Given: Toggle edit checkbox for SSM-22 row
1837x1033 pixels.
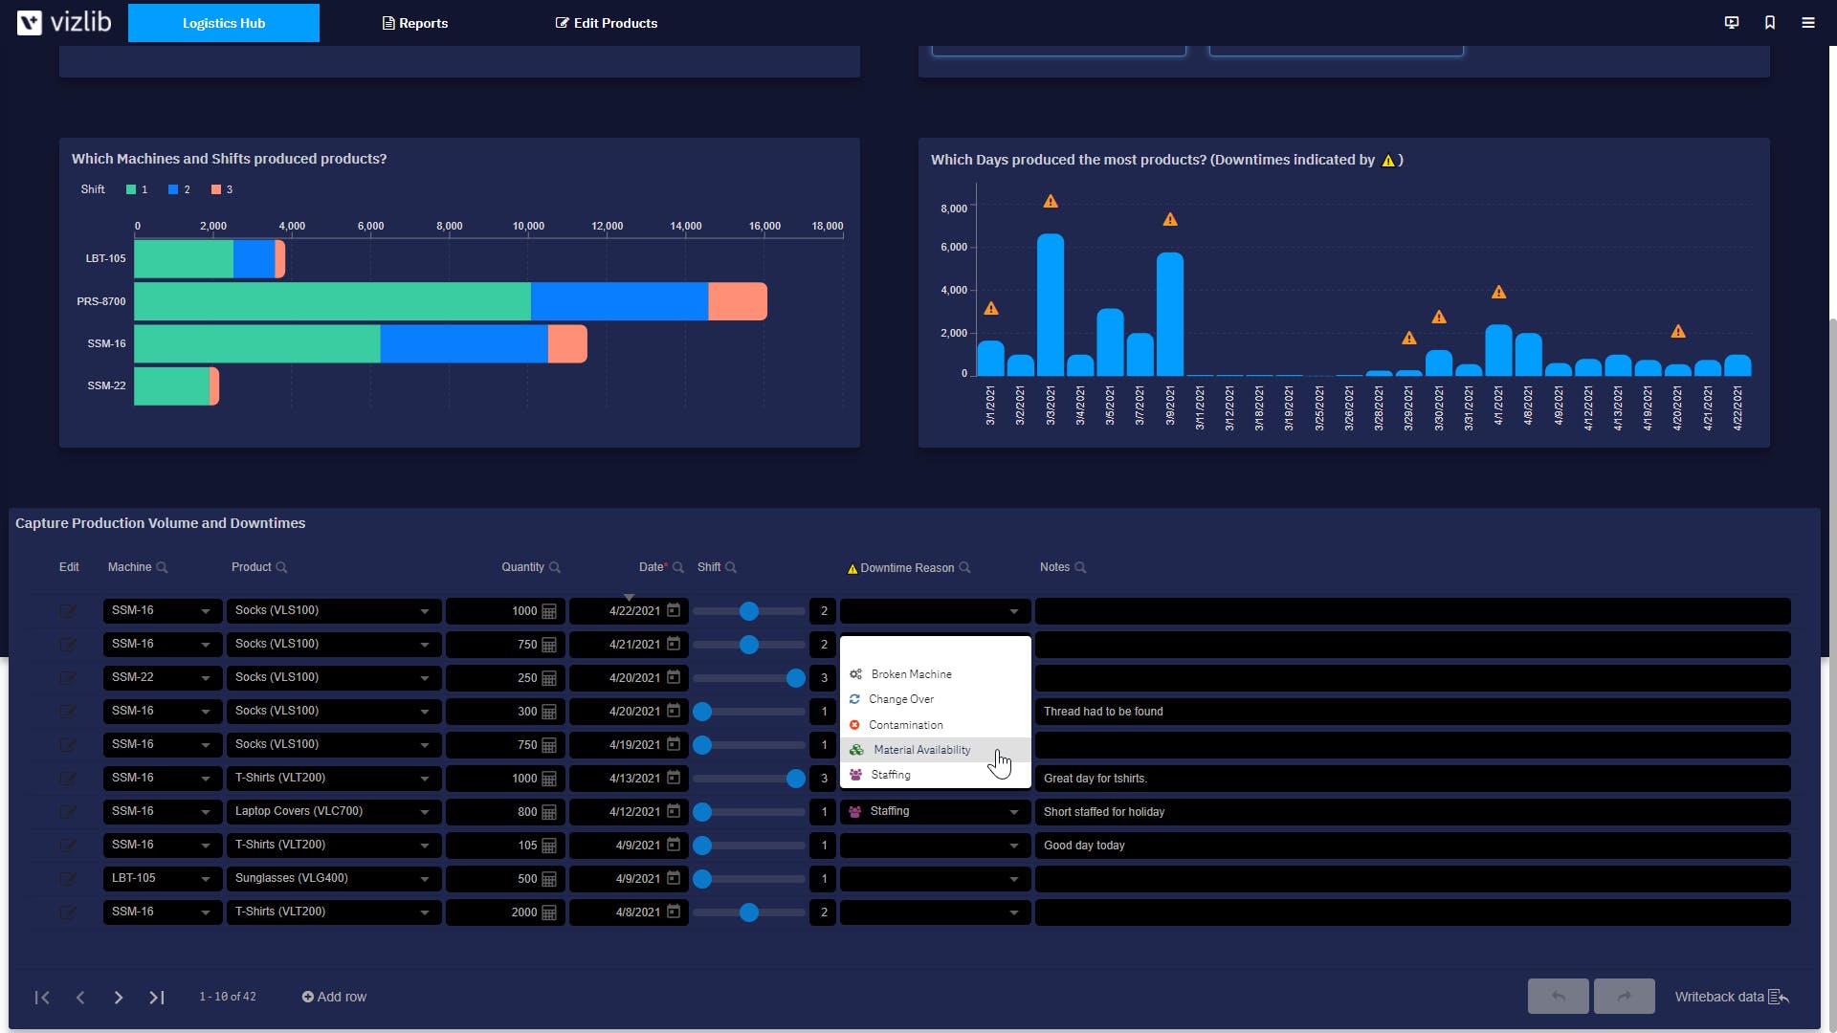Looking at the screenshot, I should [x=68, y=678].
